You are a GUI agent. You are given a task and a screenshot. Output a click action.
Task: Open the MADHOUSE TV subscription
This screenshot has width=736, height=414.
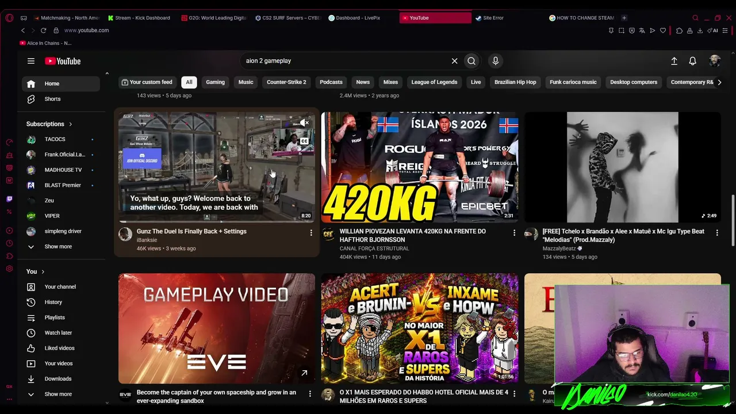click(61, 170)
